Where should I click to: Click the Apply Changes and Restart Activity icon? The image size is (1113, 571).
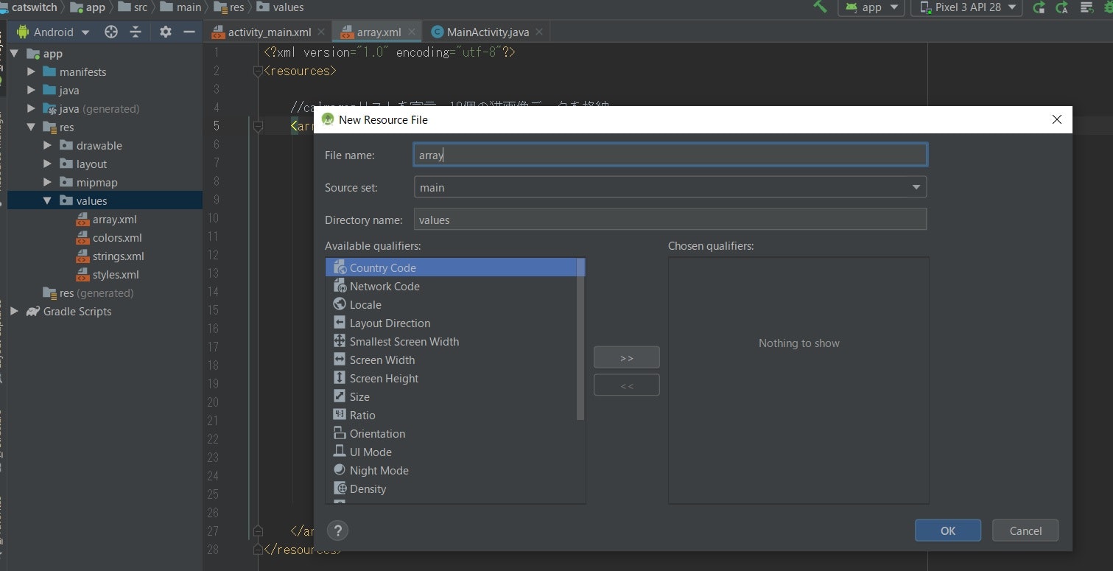1039,7
